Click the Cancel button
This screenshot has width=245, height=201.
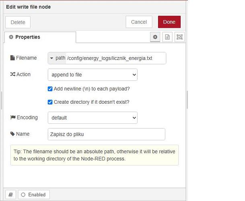click(x=139, y=22)
